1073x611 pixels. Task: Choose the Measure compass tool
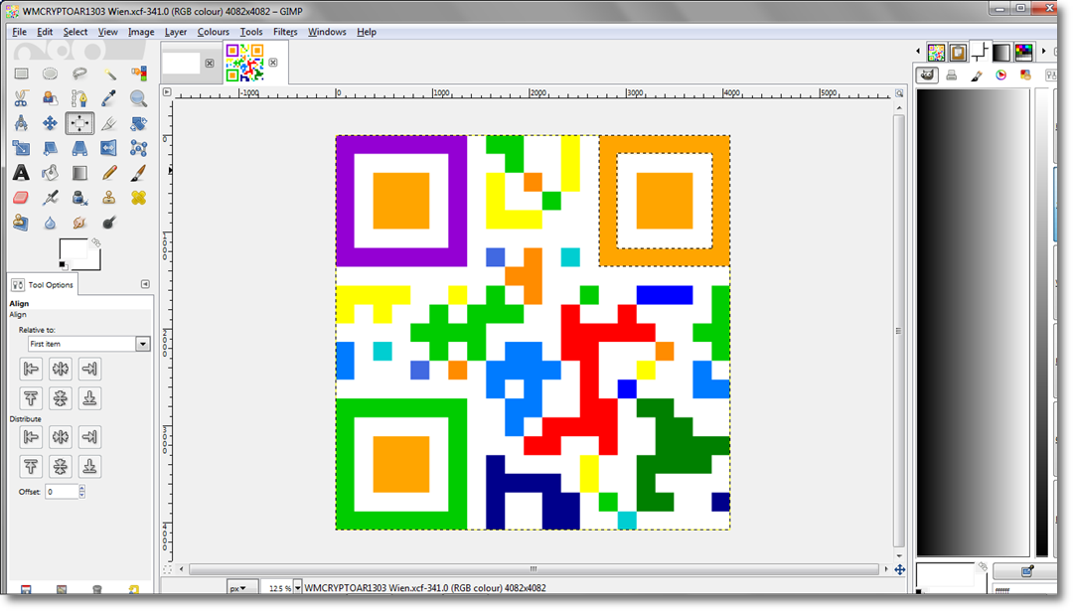pyautogui.click(x=21, y=123)
